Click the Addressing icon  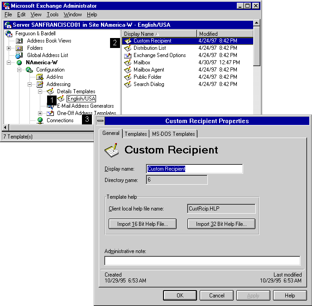point(40,84)
